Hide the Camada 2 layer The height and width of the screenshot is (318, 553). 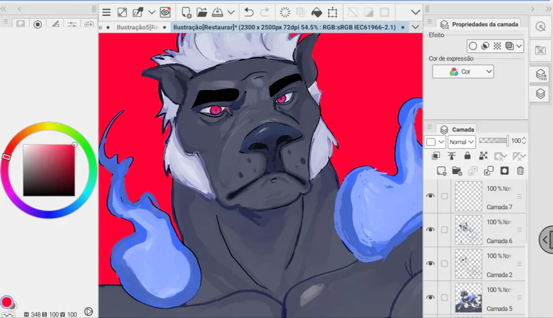click(x=430, y=264)
